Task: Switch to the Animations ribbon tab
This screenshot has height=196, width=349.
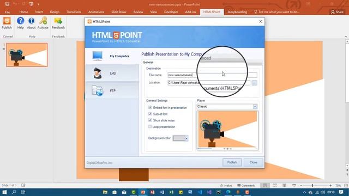Action: click(x=96, y=12)
